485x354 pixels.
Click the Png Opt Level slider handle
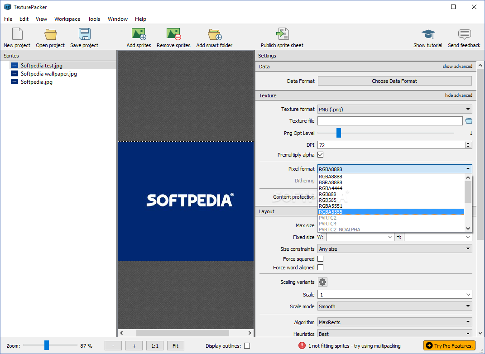pos(339,133)
